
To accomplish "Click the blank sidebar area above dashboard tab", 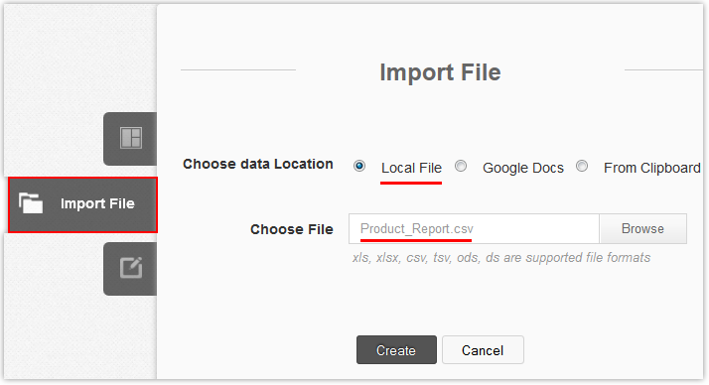I will pyautogui.click(x=80, y=59).
